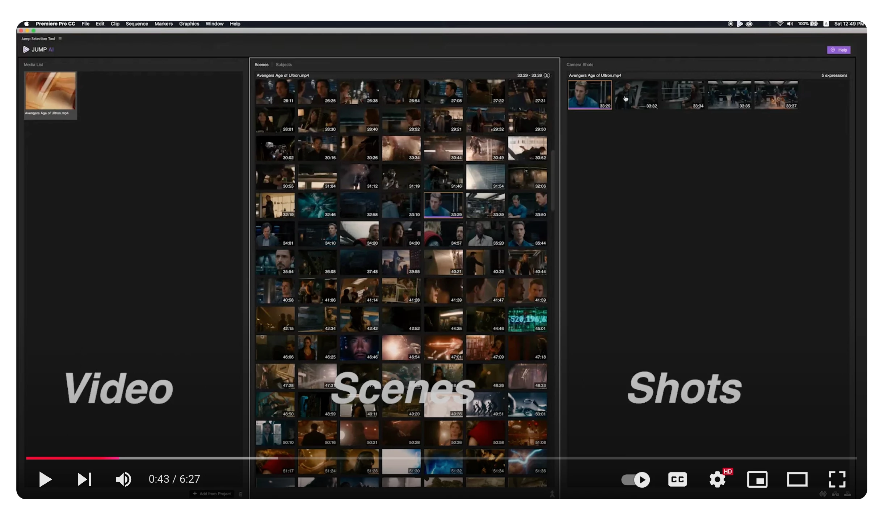Open the Markers menu
Image resolution: width=871 pixels, height=508 pixels.
163,24
